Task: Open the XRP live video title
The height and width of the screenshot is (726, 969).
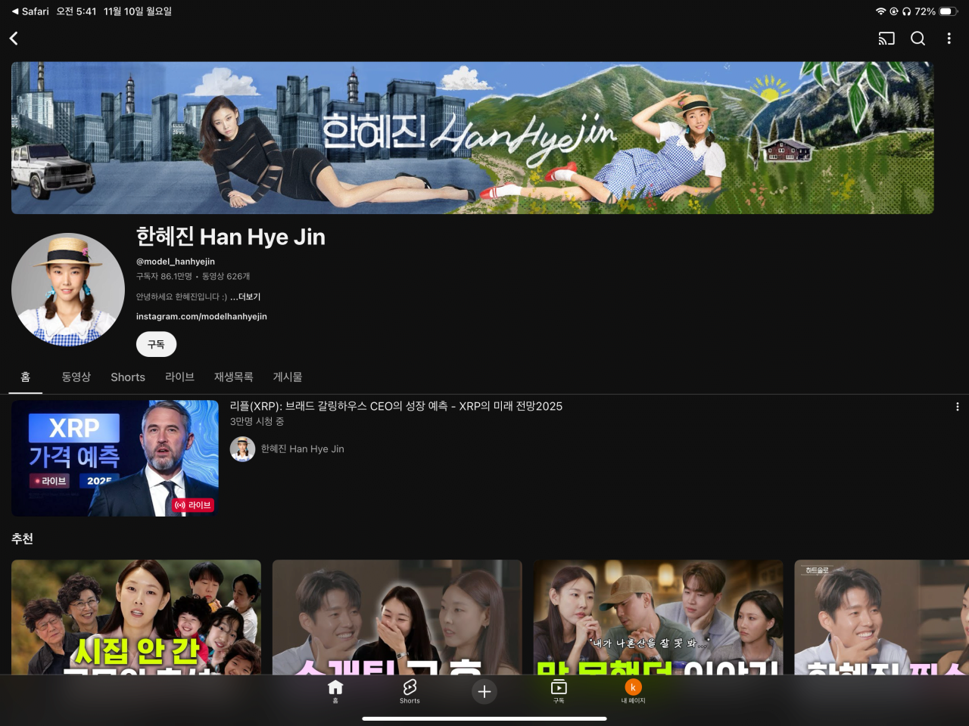Action: pyautogui.click(x=396, y=407)
